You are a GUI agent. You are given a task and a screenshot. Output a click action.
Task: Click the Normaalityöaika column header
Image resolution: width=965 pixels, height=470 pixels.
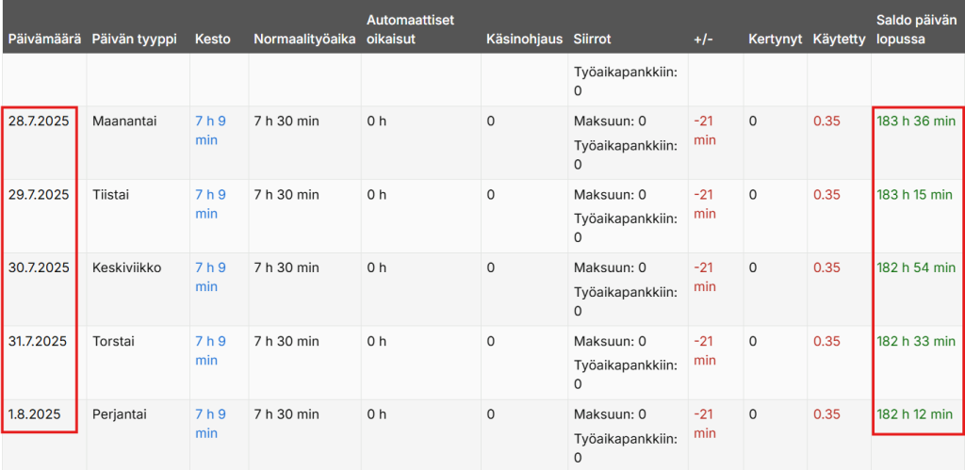(304, 39)
